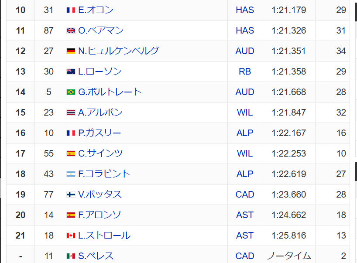Screen dimensions: 357x263
Task: Open the WIL team link for A.アルボン
Action: pyautogui.click(x=245, y=113)
